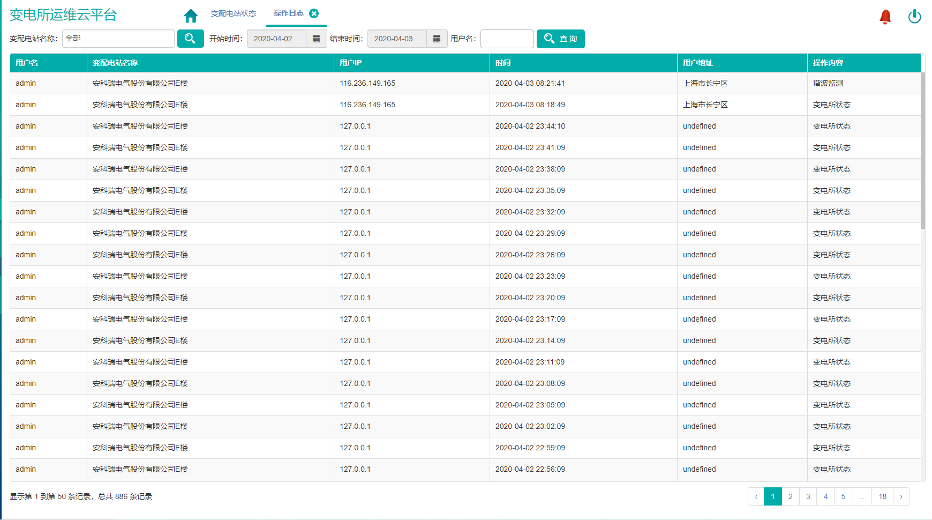
Task: Select the timestamp 2020-04-02 23:38:09
Action: click(530, 169)
